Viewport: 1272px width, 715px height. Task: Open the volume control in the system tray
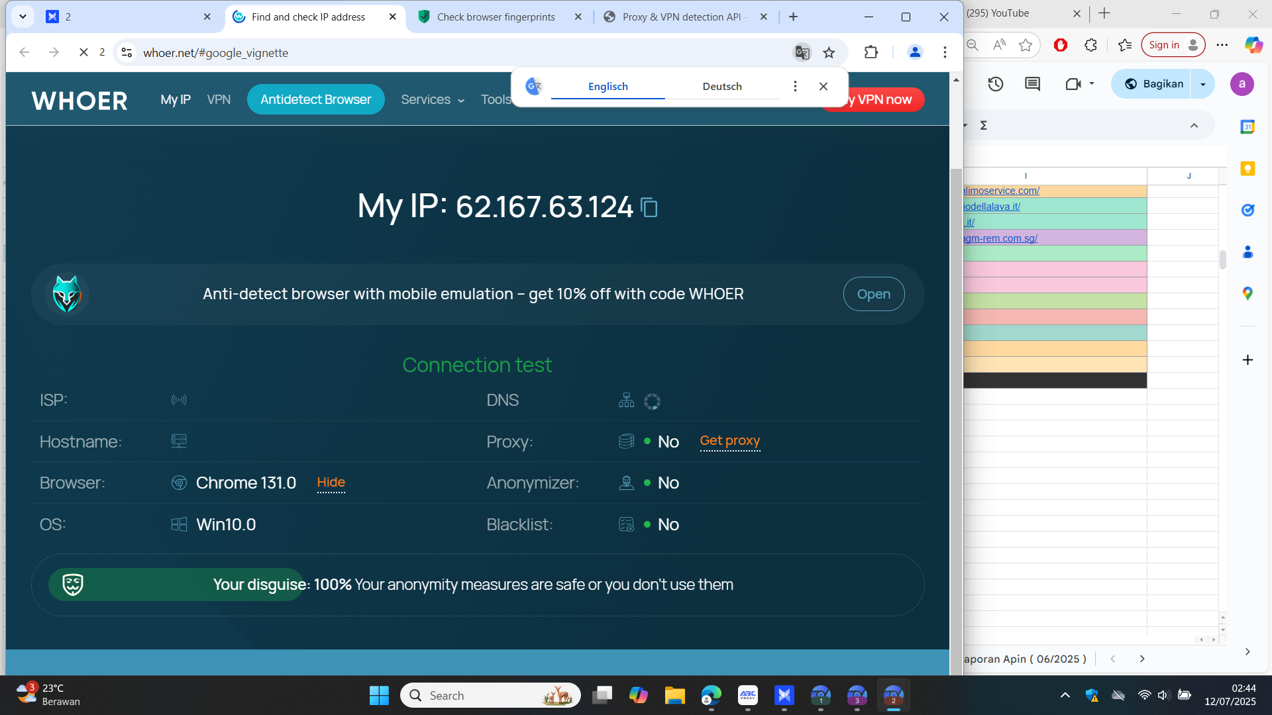click(x=1163, y=695)
